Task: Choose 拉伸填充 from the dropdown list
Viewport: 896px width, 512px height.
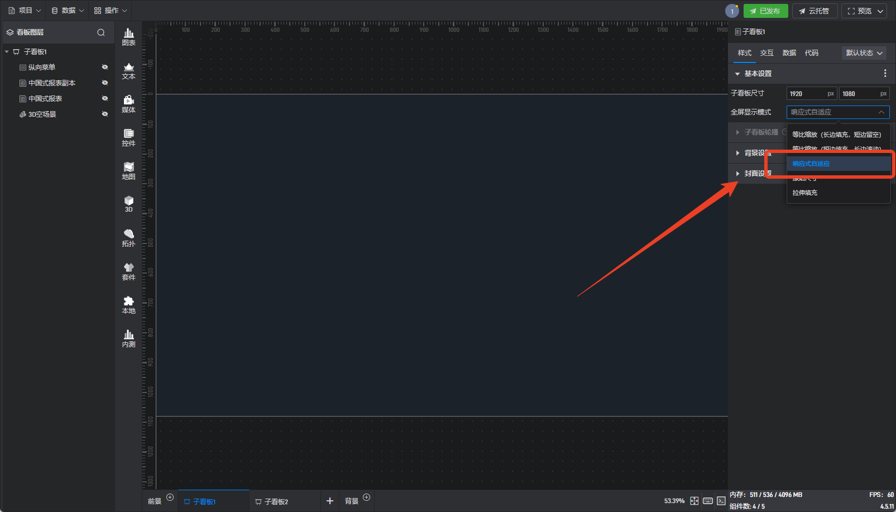Action: click(805, 193)
